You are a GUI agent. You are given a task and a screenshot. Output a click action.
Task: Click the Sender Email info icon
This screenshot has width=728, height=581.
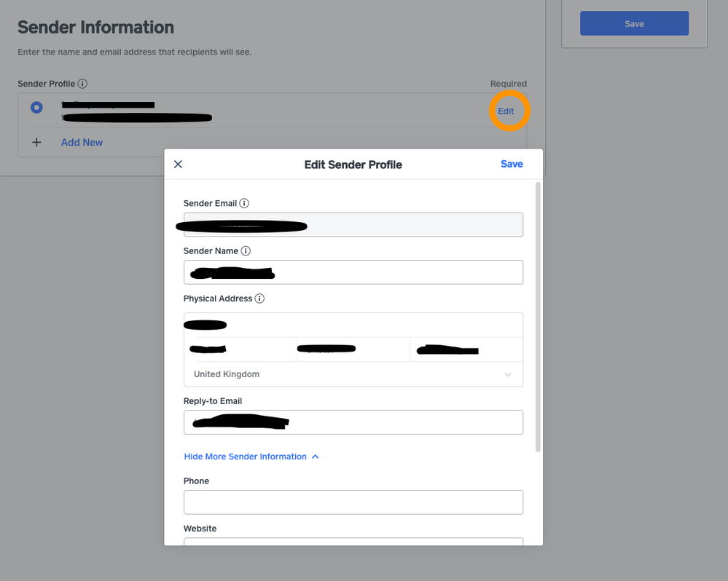click(x=244, y=203)
